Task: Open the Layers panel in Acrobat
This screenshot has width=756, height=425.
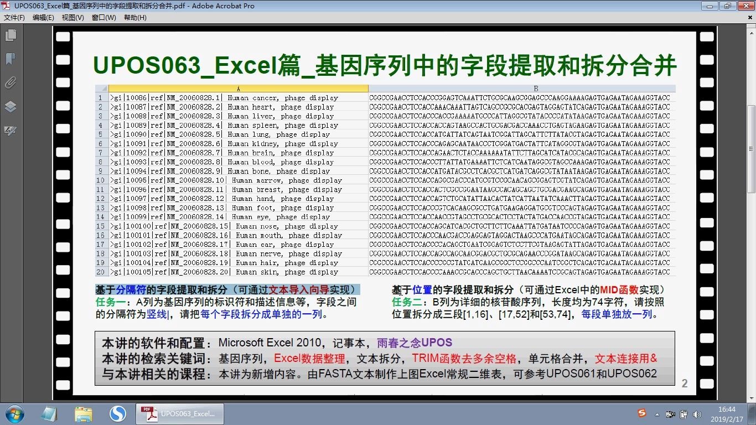Action: [x=10, y=106]
